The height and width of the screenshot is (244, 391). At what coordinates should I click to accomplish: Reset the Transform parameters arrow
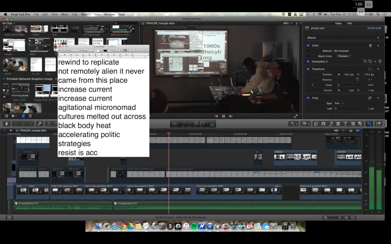[x=378, y=69]
